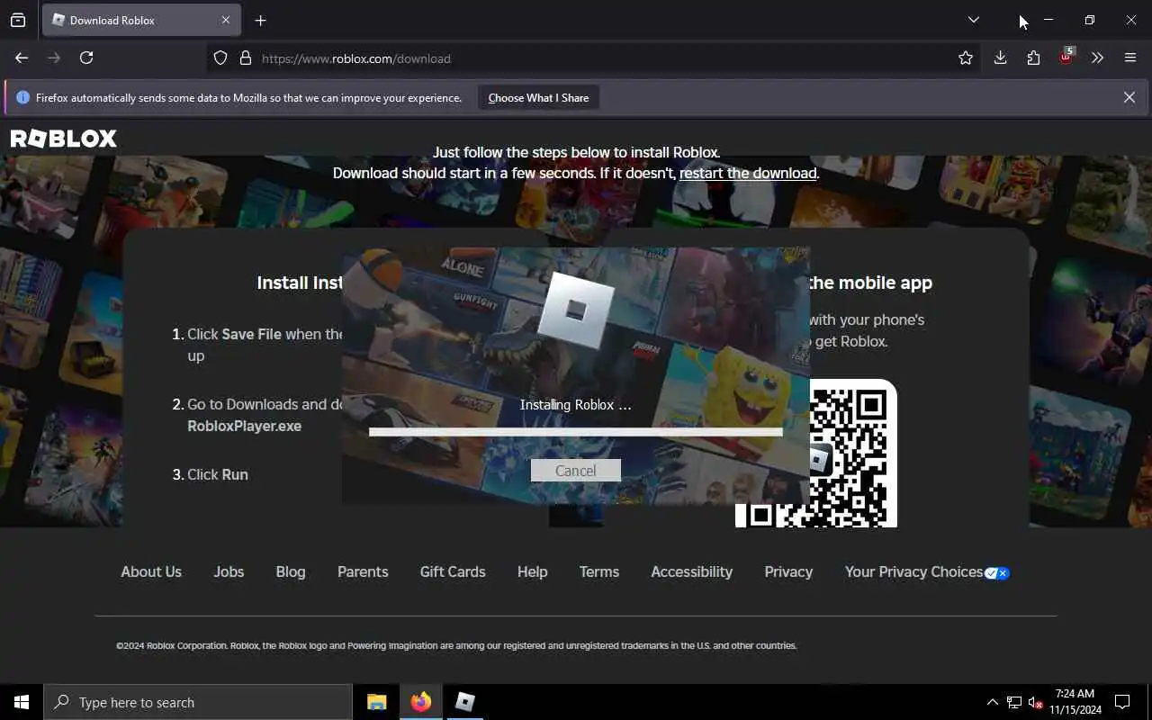Open Windows notification center
The width and height of the screenshot is (1152, 720).
tap(1122, 702)
